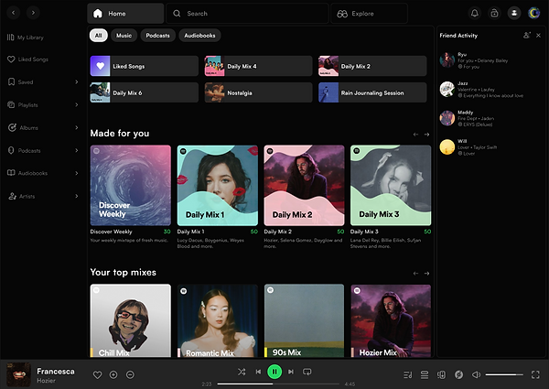Expand the Albums section chevron
549x389 pixels.
point(76,127)
